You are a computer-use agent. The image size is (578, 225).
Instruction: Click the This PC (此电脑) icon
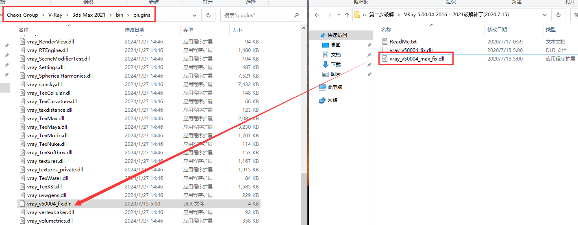322,87
